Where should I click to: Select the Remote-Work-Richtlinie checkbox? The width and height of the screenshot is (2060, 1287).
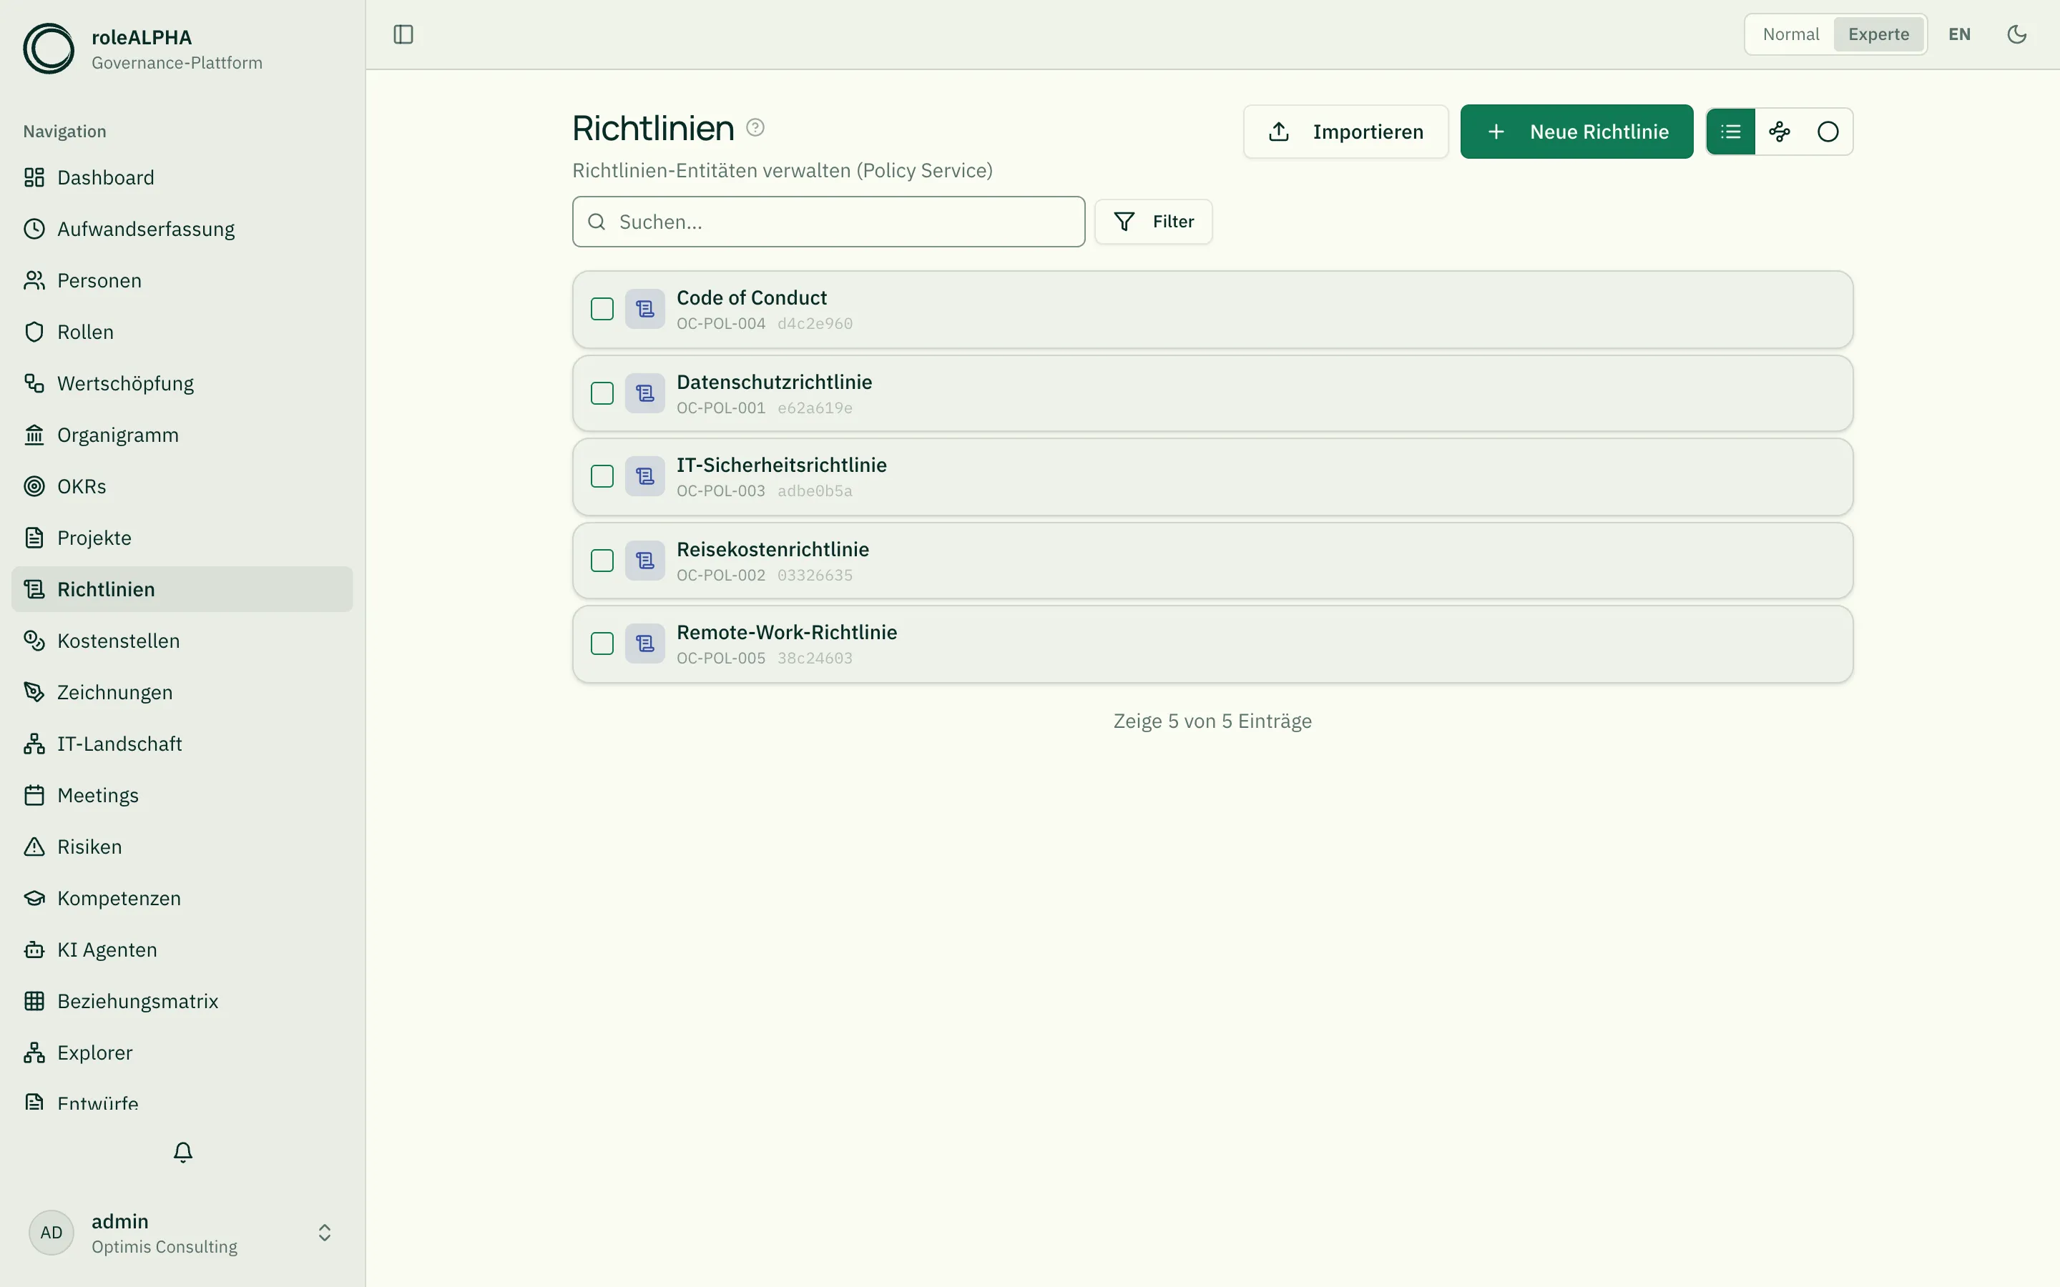602,643
